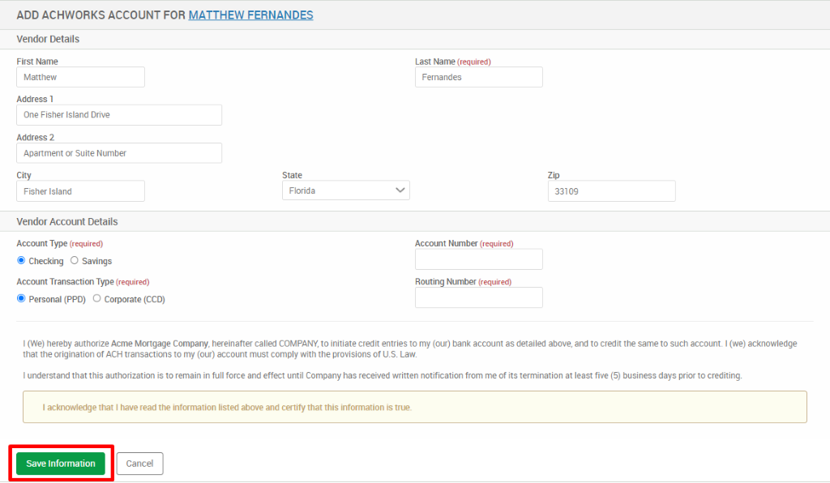Click the City field containing Fisher Island
This screenshot has width=830, height=483.
(80, 190)
